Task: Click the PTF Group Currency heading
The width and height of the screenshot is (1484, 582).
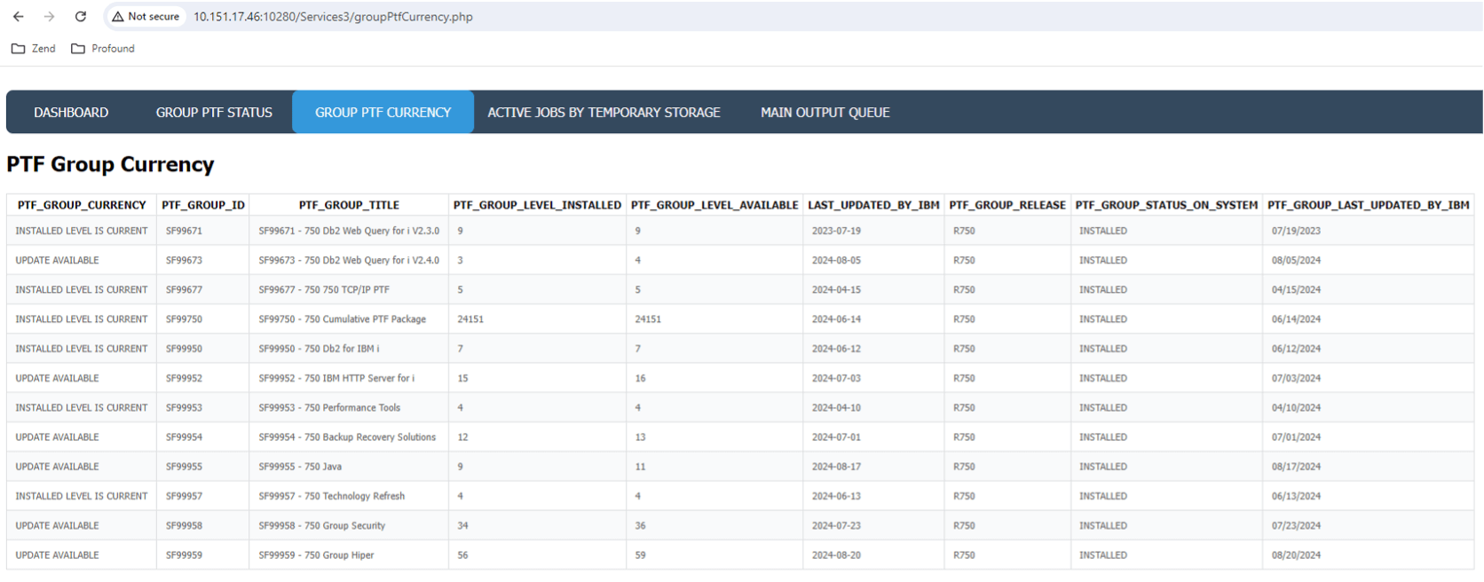Action: tap(111, 165)
